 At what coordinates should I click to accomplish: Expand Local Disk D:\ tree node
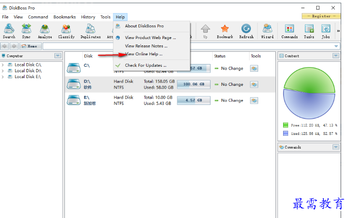coord(3,71)
